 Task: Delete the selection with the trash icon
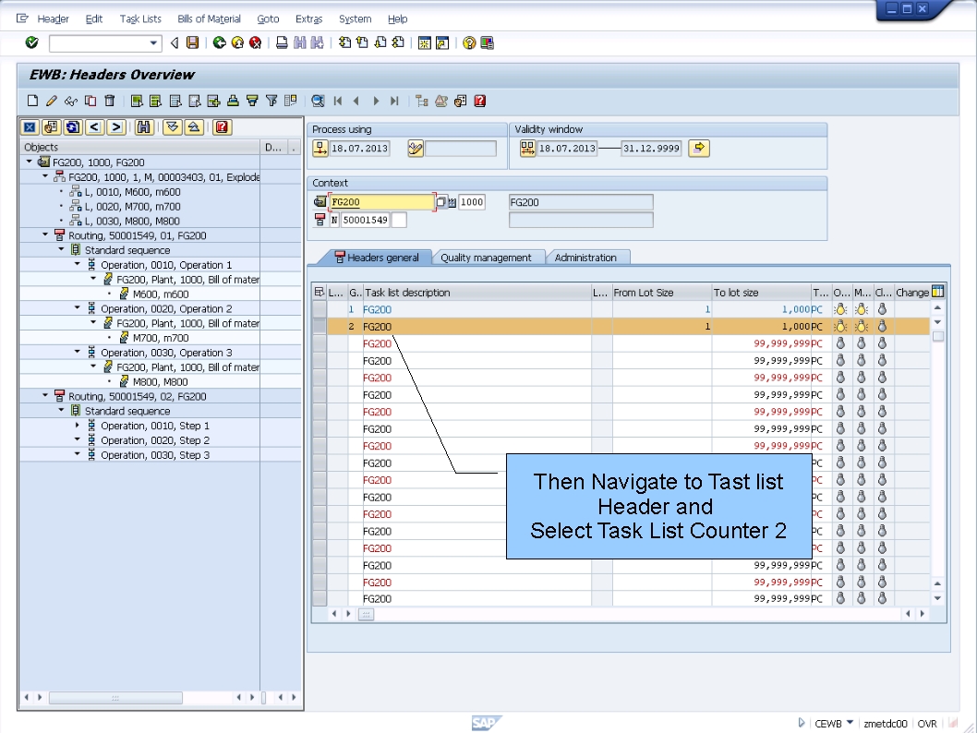(x=109, y=101)
